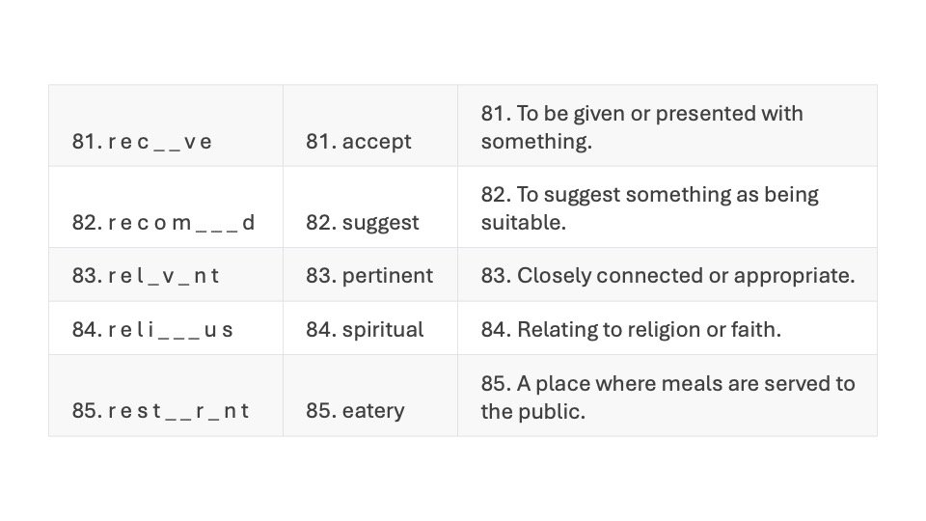
Task: Click the word 'suitable.' in definition 82
Action: (523, 223)
